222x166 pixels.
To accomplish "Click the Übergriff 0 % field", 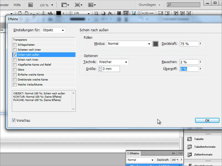I will click(189, 69).
